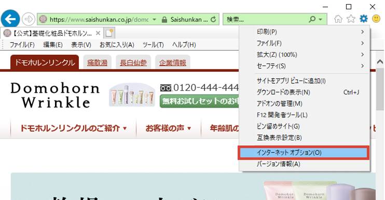The image size is (385, 200).
Task: Expand セーフティ(S) submenu
Action: (x=362, y=66)
